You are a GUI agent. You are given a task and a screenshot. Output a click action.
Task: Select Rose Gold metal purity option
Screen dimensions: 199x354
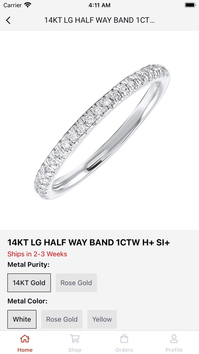(76, 283)
